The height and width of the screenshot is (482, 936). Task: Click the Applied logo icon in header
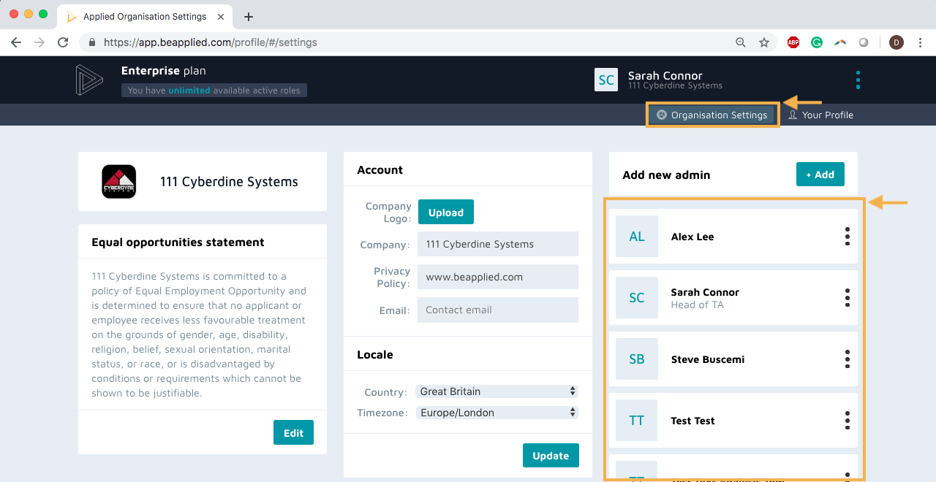[x=89, y=80]
